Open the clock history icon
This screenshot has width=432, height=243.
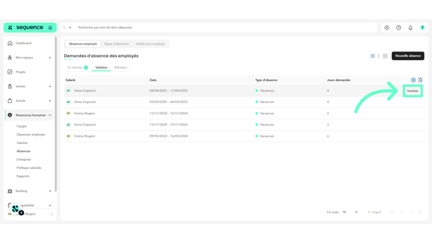[399, 28]
